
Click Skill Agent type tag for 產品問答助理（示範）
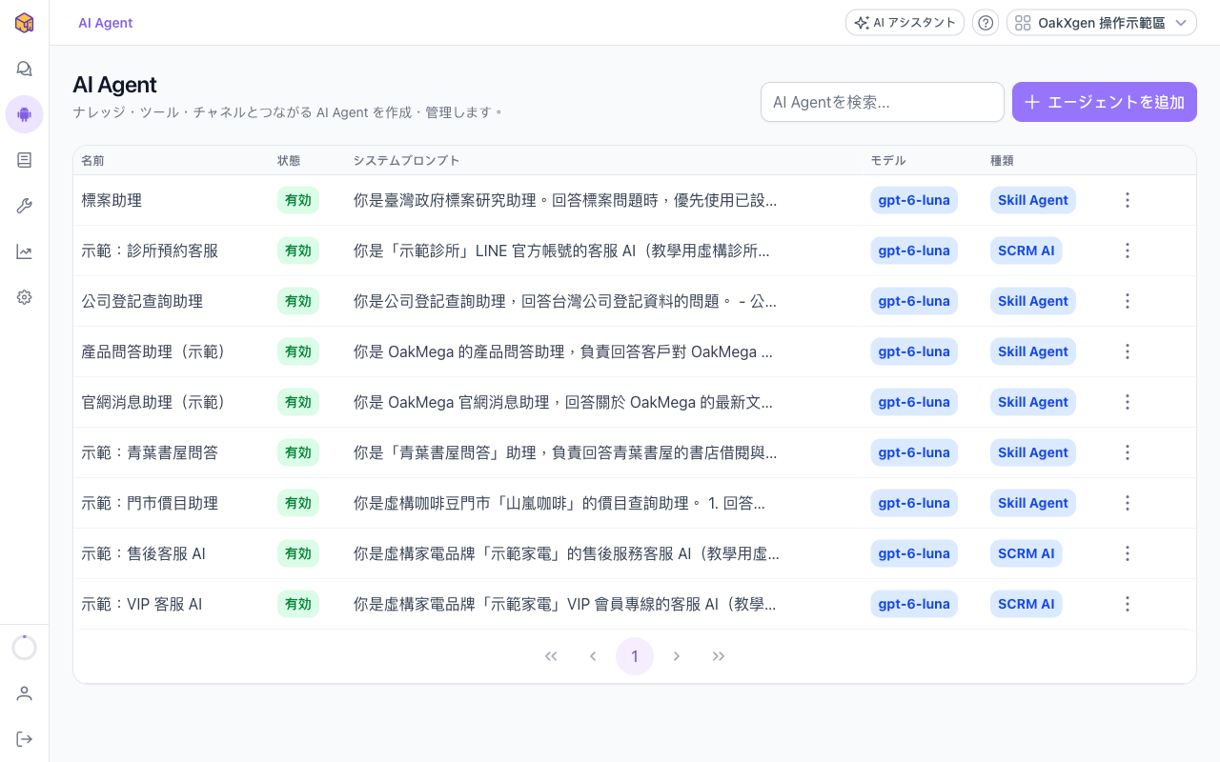point(1033,351)
